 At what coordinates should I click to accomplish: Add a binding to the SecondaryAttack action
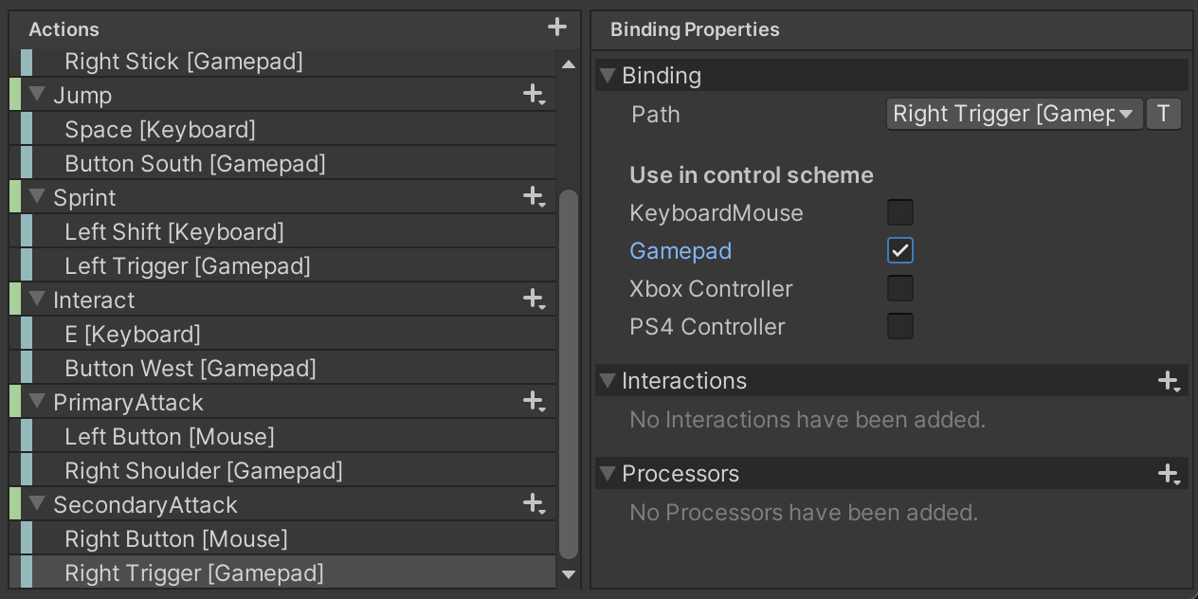(x=534, y=504)
